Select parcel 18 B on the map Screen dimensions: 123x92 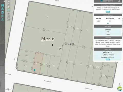[x=27, y=56]
